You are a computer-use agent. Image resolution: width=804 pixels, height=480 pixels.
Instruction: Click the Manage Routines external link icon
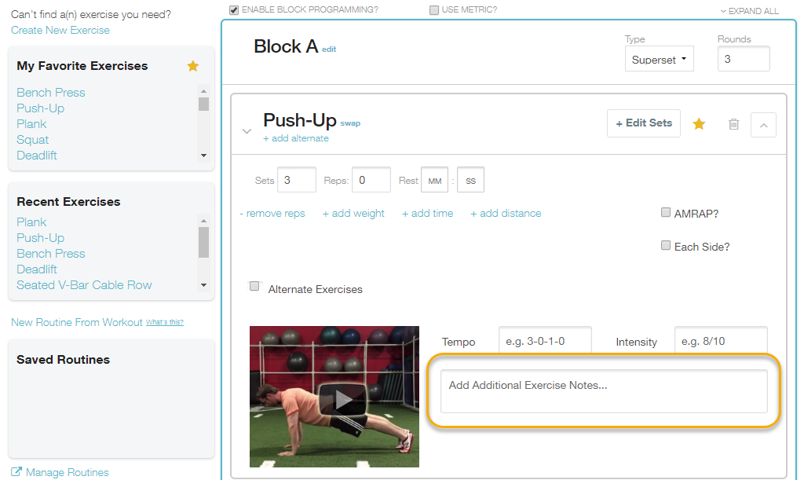coord(16,472)
